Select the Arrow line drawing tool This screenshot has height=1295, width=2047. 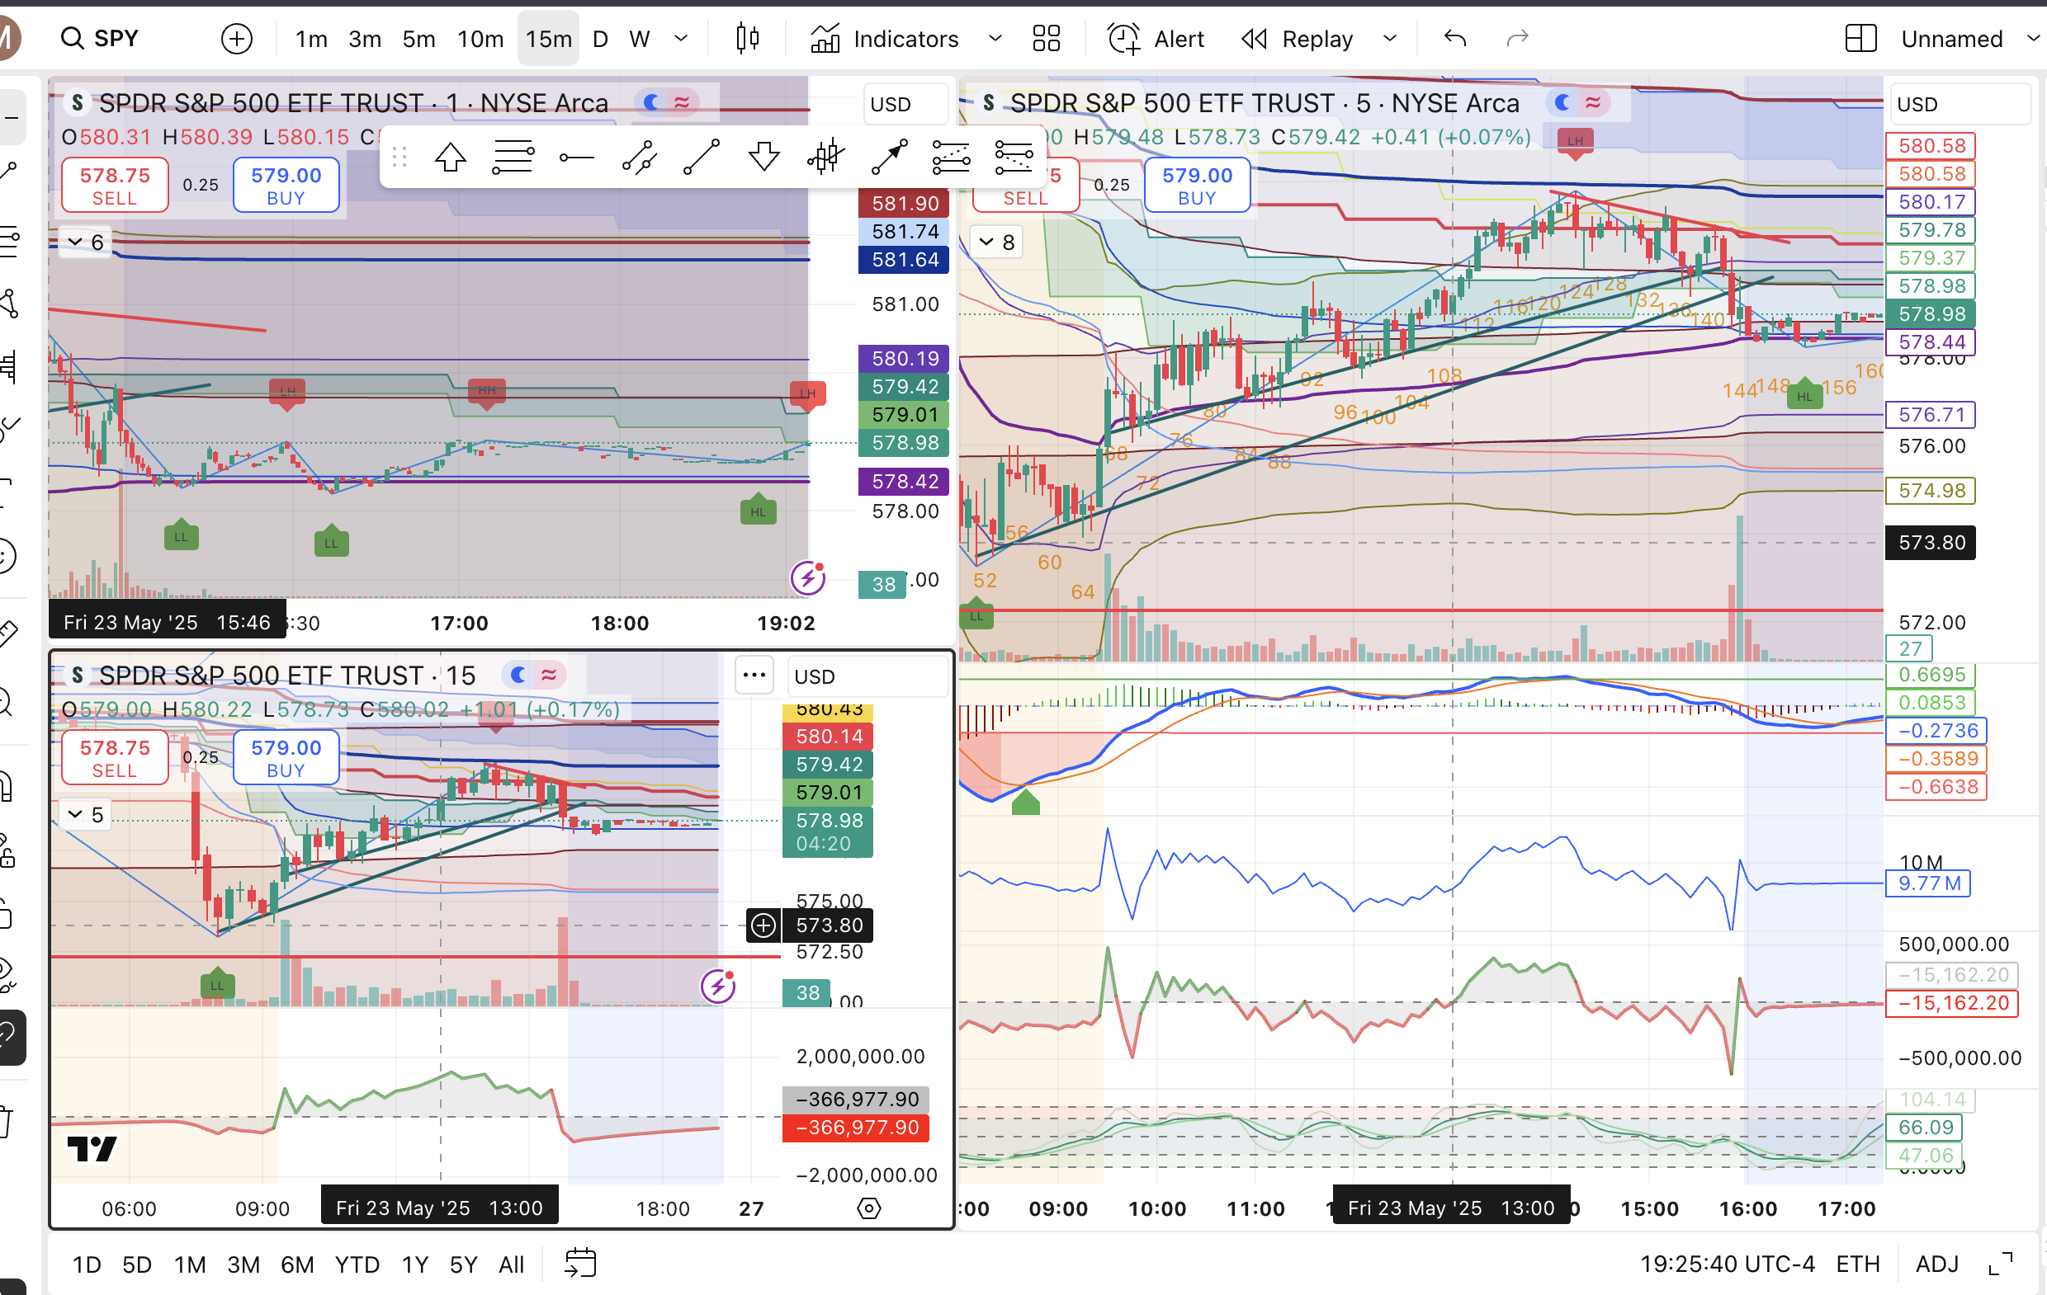[888, 158]
